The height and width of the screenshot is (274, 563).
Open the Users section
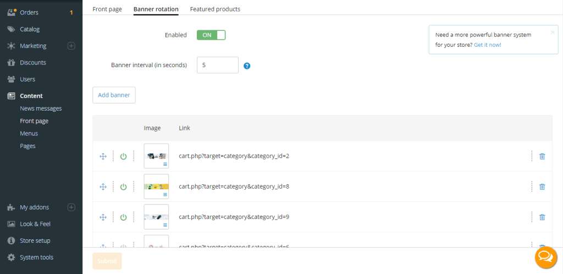pyautogui.click(x=27, y=79)
